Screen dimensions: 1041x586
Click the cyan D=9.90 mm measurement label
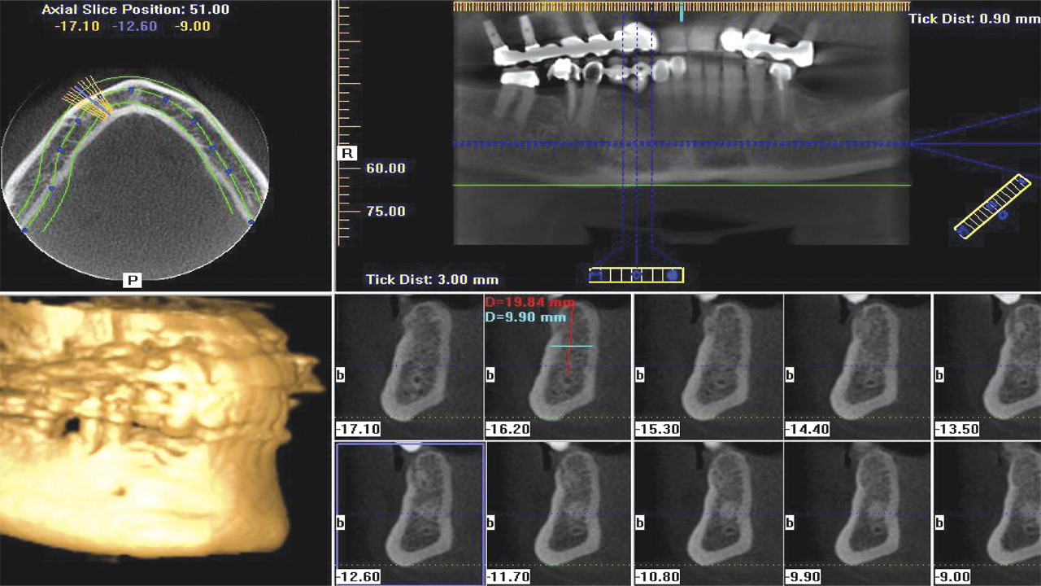click(x=525, y=317)
